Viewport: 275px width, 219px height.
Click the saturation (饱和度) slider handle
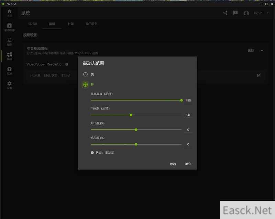click(136, 144)
